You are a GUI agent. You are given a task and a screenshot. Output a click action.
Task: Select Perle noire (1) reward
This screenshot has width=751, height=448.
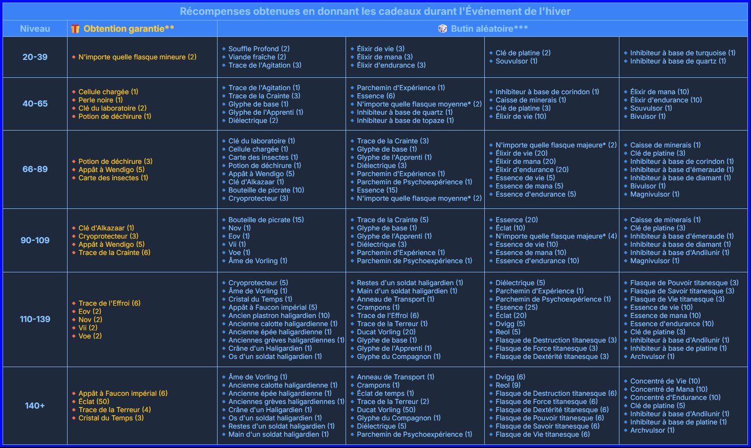click(x=100, y=100)
